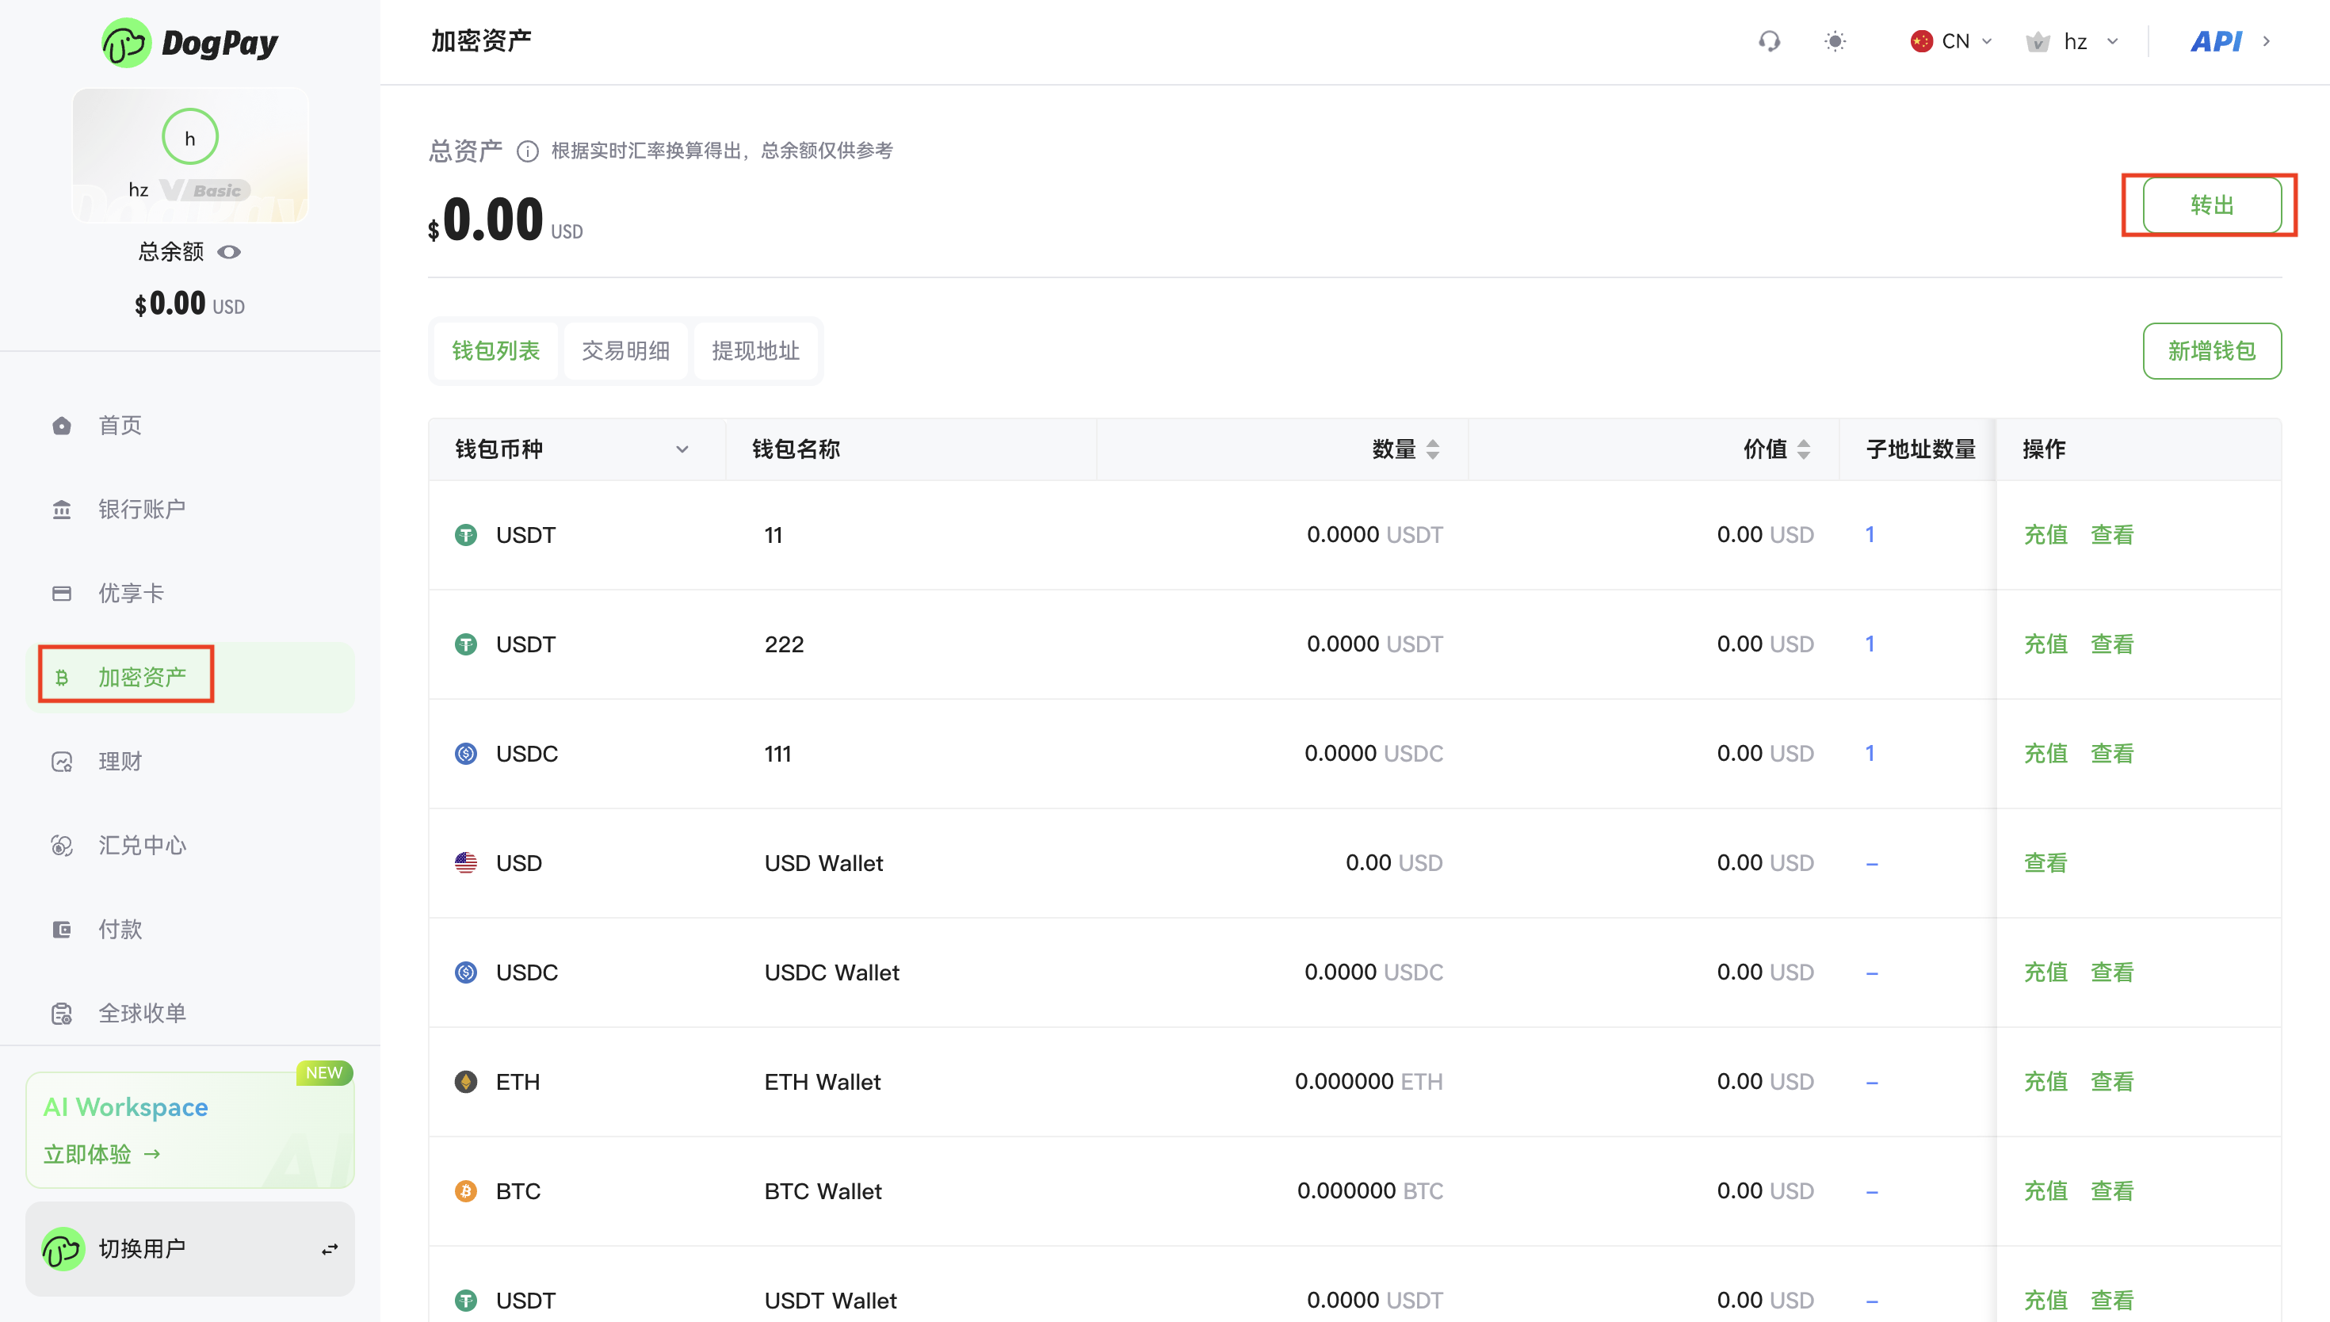Image resolution: width=2330 pixels, height=1322 pixels.
Task: Click the ETH coin icon
Action: click(466, 1083)
